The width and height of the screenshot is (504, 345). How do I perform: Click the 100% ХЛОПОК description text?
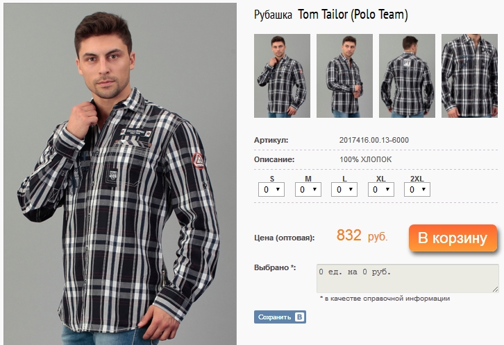(x=366, y=160)
